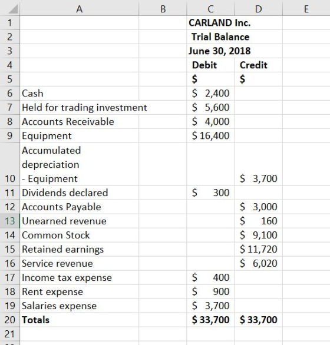Select the 'Unearned revenue' cell
This screenshot has height=345, width=330.
[x=80, y=221]
